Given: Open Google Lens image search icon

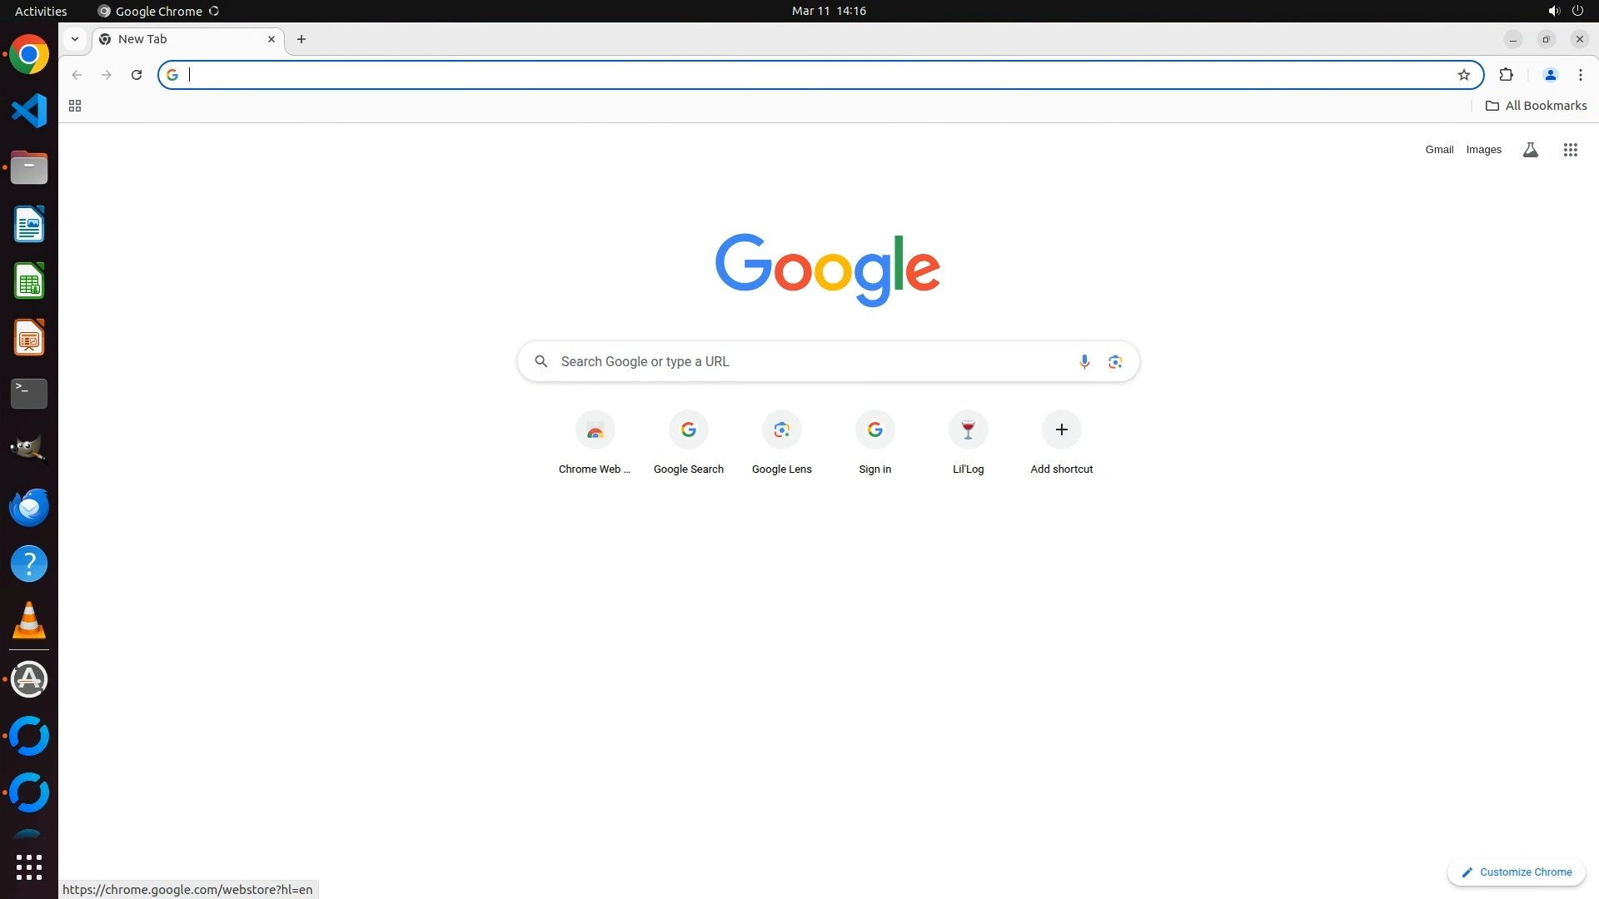Looking at the screenshot, I should [x=1115, y=361].
